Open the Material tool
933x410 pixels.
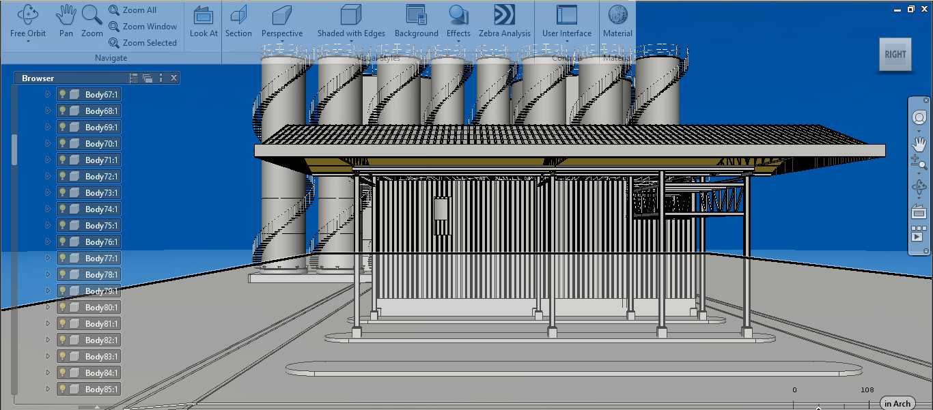(617, 20)
